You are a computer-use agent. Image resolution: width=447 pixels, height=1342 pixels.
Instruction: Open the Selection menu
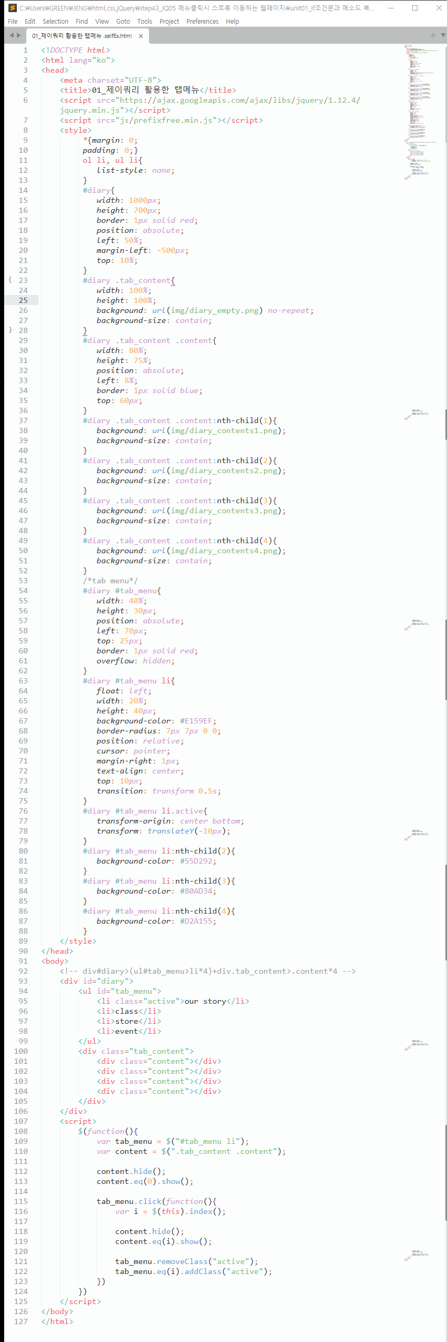[x=55, y=22]
